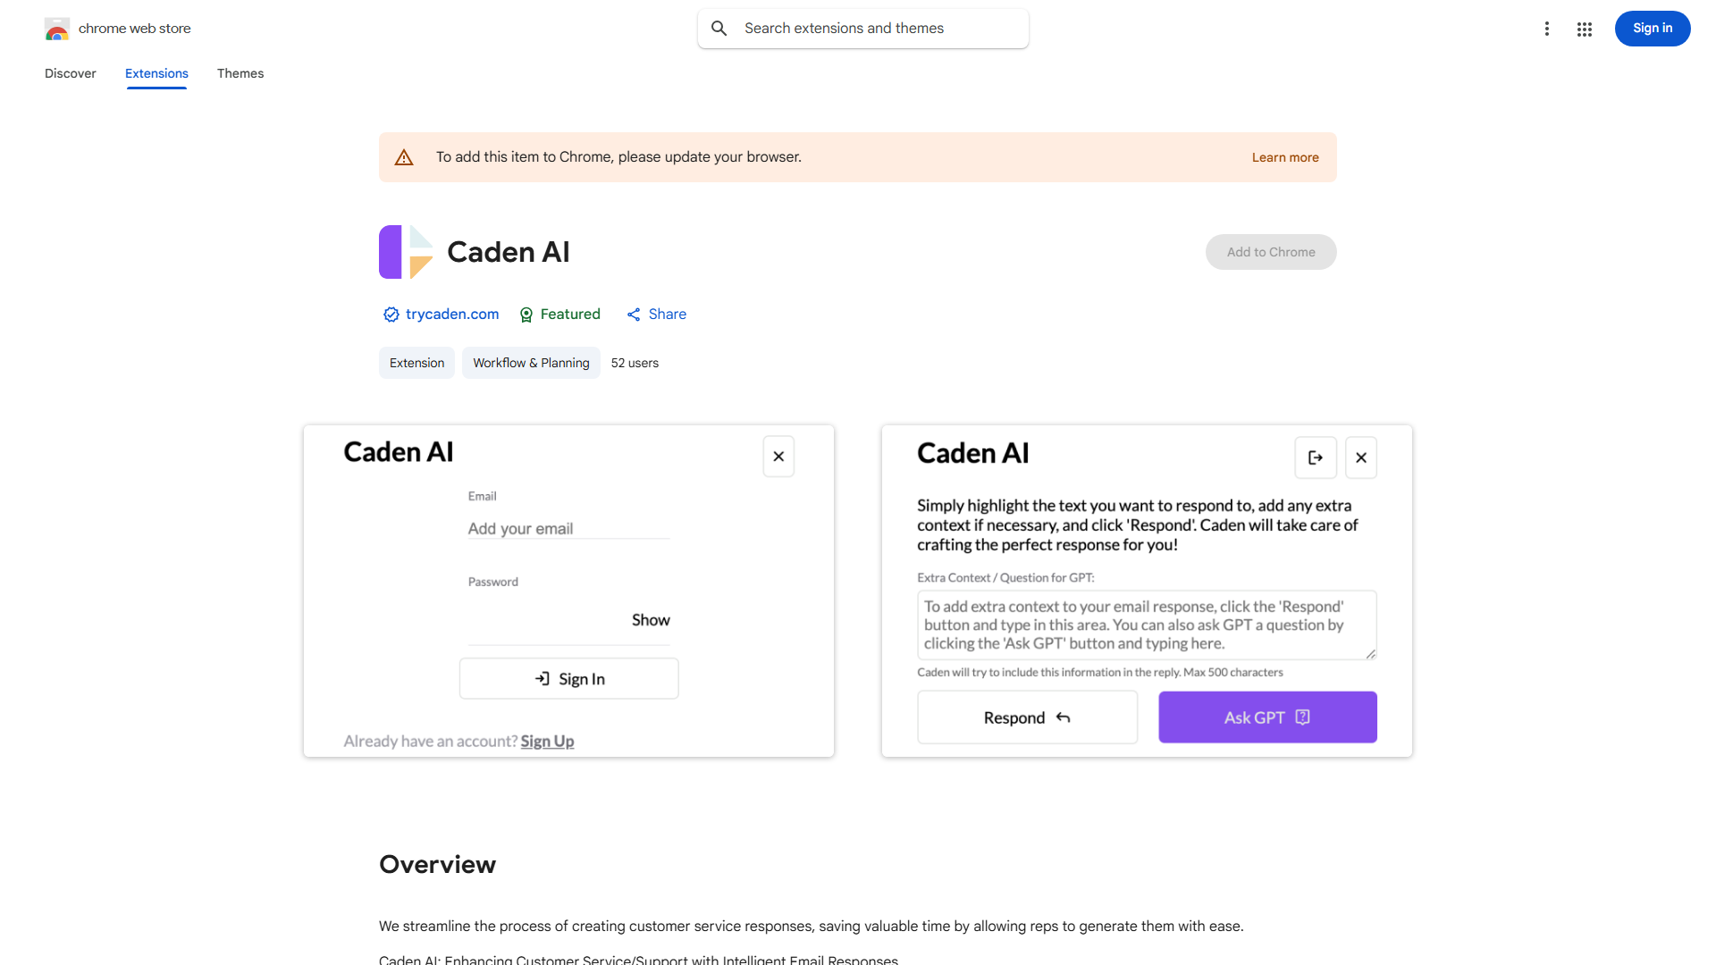Click the verified publisher badge beside trycaden.com
1716x965 pixels.
391,315
